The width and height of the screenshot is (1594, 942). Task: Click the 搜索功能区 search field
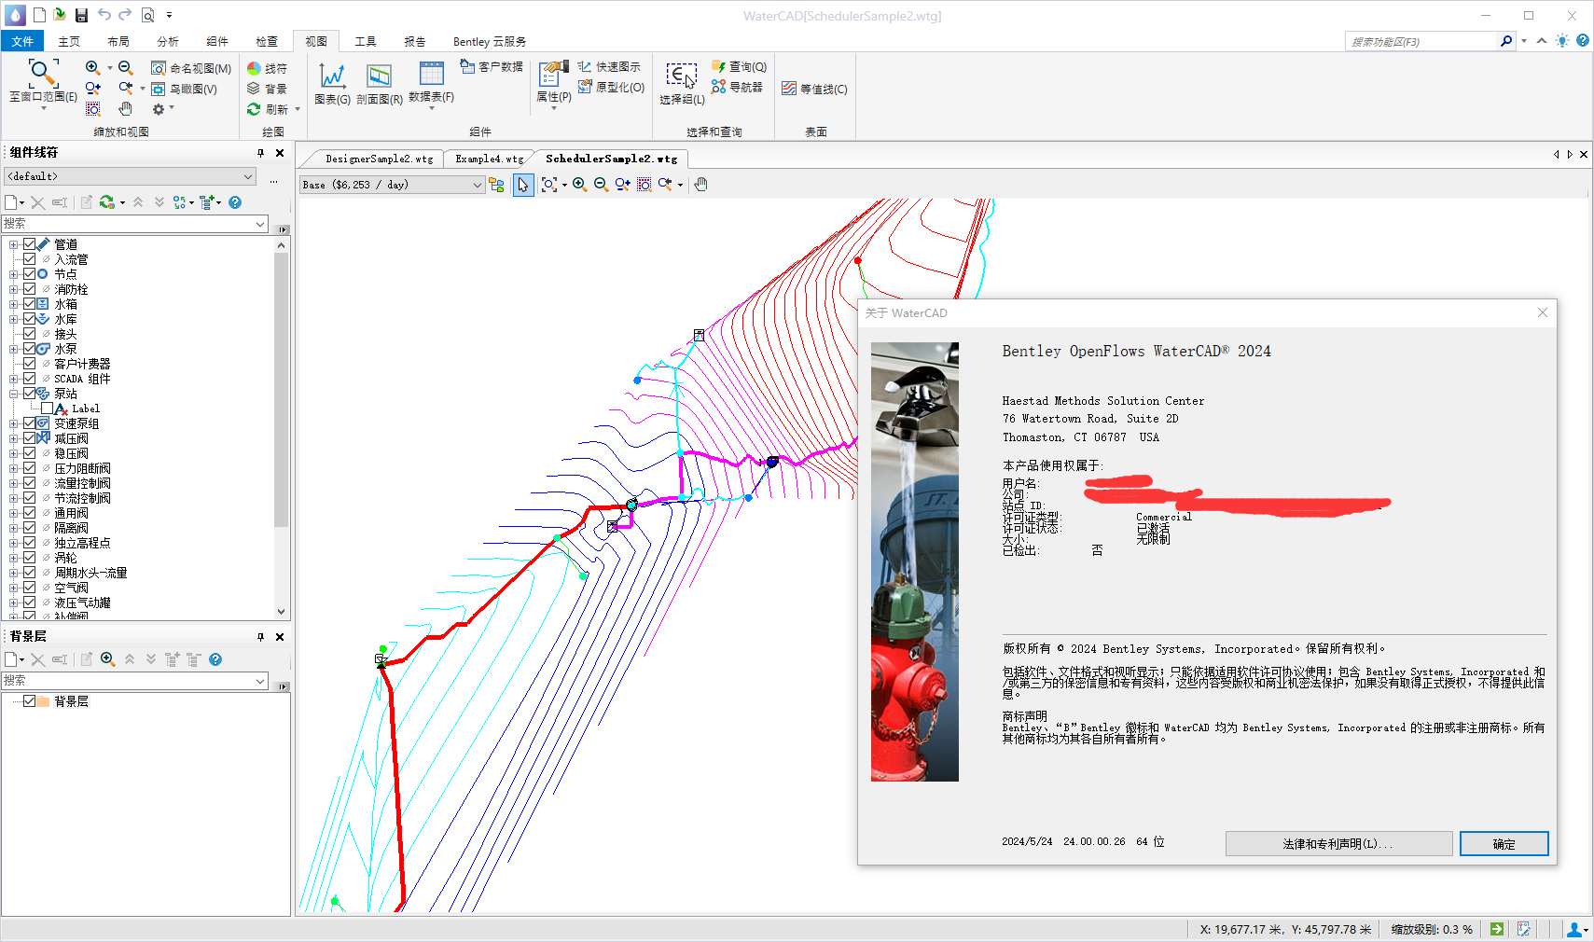pyautogui.click(x=1420, y=41)
